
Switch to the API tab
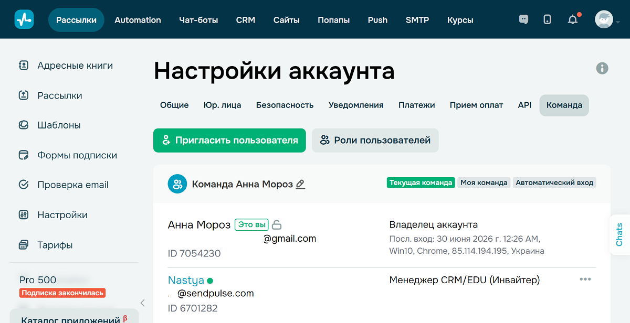[x=524, y=105]
